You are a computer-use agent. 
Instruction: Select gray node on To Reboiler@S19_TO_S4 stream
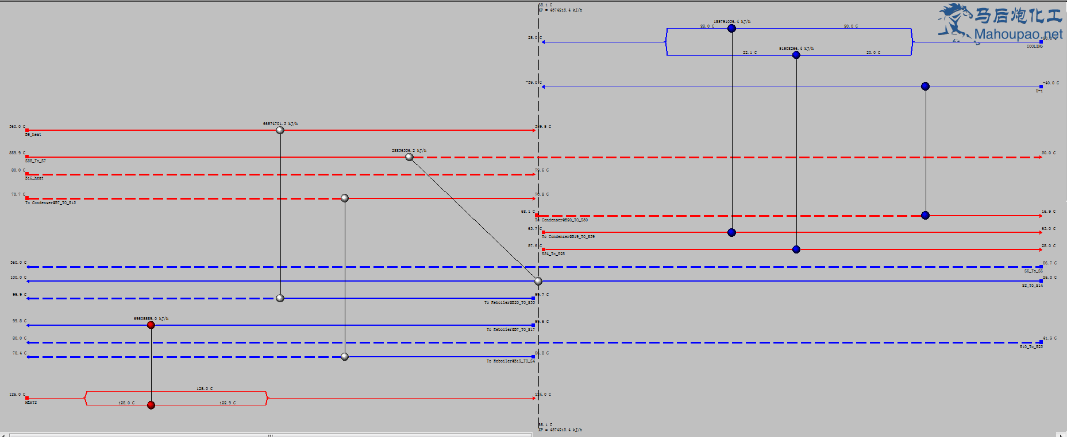(345, 357)
